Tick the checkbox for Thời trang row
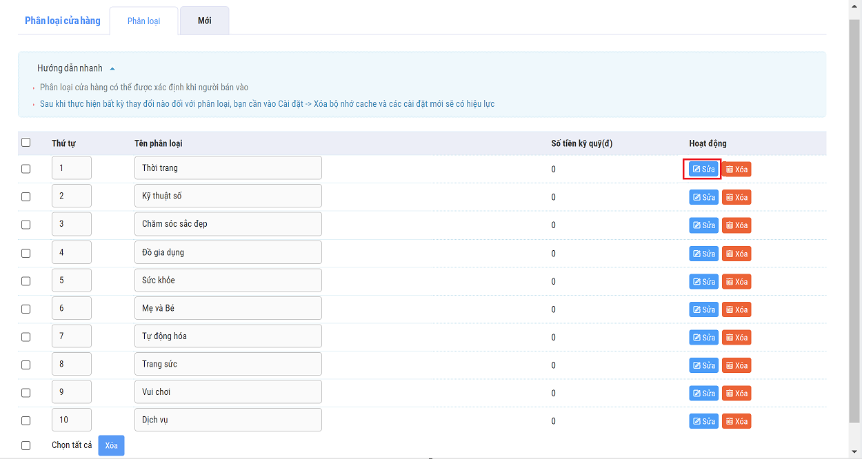This screenshot has height=459, width=862. 26,169
